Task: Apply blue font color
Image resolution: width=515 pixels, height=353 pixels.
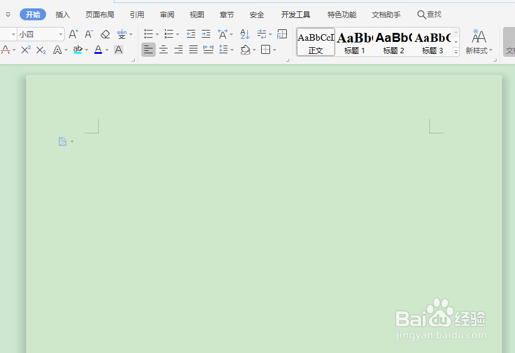Action: click(x=98, y=50)
